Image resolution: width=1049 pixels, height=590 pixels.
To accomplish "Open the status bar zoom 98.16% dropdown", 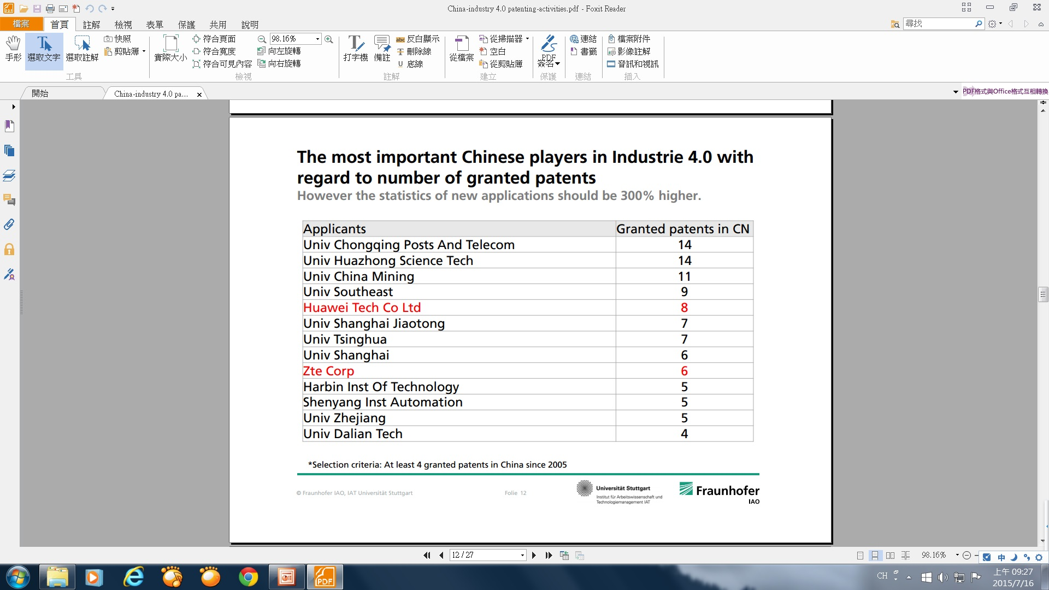I will click(x=957, y=555).
